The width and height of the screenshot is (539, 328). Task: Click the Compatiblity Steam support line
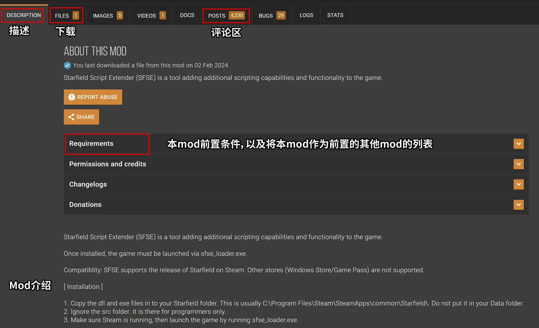[244, 270]
